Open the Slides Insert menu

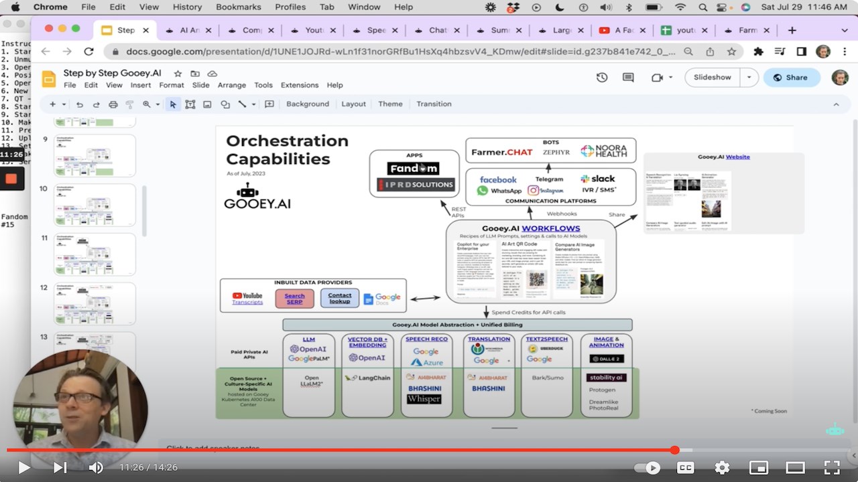click(x=141, y=85)
